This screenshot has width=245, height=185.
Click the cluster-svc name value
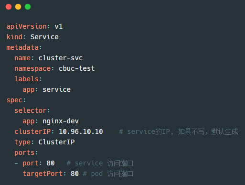click(x=61, y=58)
